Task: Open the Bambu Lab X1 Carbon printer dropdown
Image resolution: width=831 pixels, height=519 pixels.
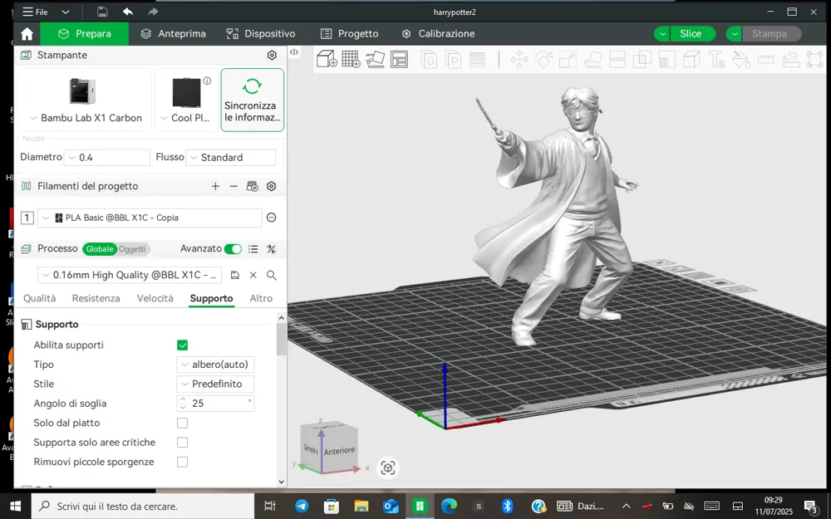Action: (86, 118)
